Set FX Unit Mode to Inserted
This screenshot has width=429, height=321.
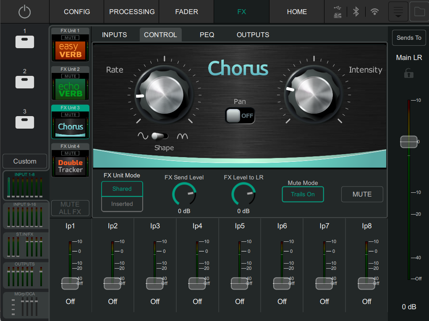(122, 204)
